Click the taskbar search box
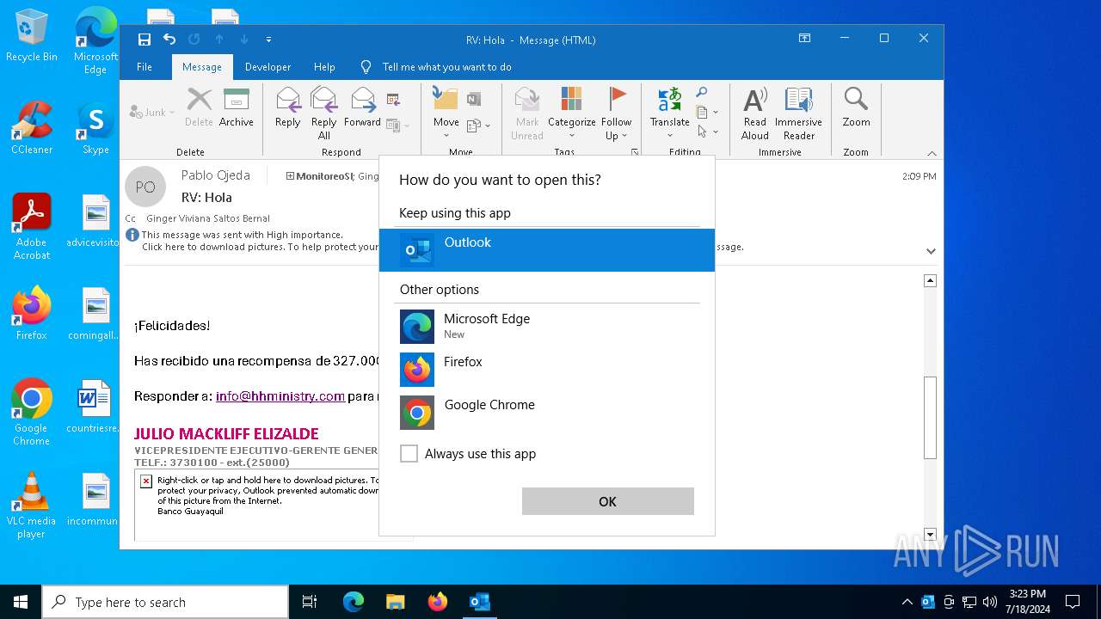The image size is (1101, 619). [165, 602]
